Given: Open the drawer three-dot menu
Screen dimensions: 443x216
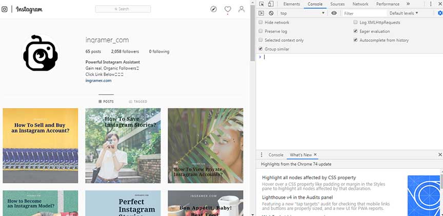Looking at the screenshot, I should click(x=261, y=155).
